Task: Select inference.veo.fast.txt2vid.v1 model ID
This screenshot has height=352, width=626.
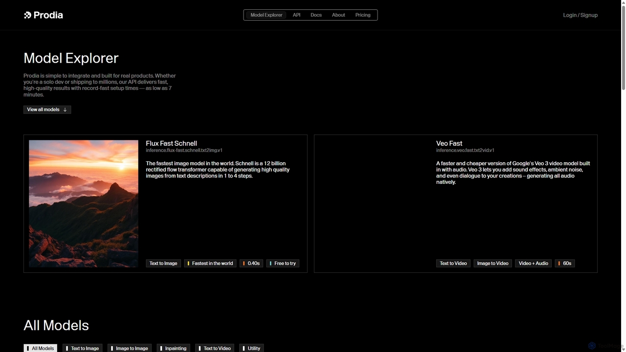Action: click(465, 151)
